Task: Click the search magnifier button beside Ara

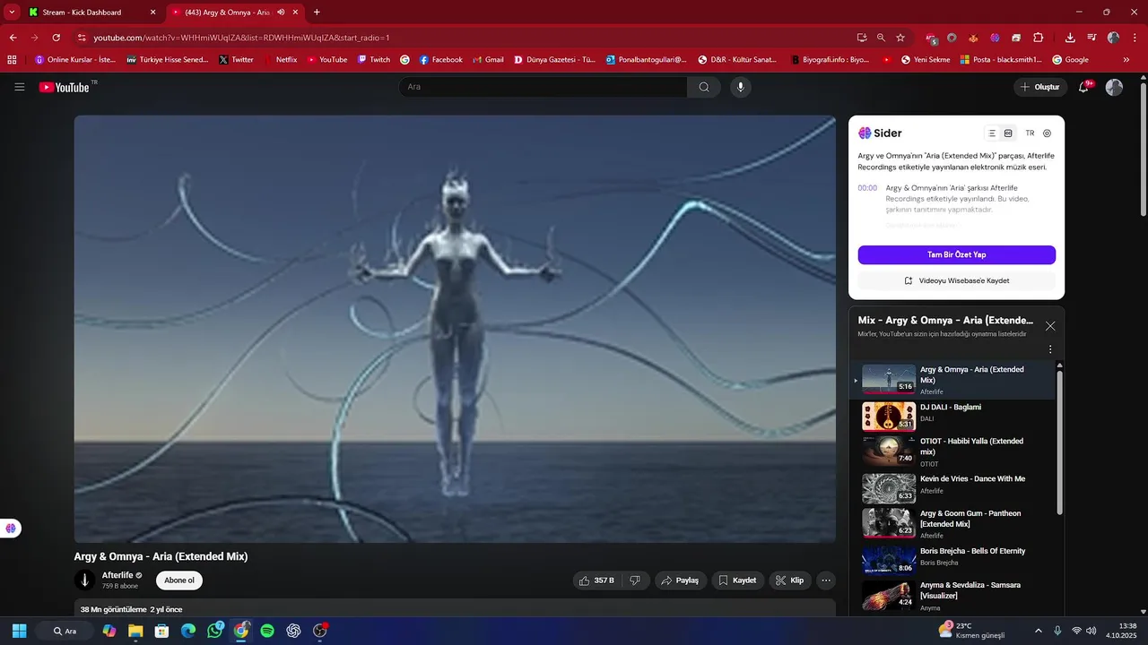Action: click(704, 87)
